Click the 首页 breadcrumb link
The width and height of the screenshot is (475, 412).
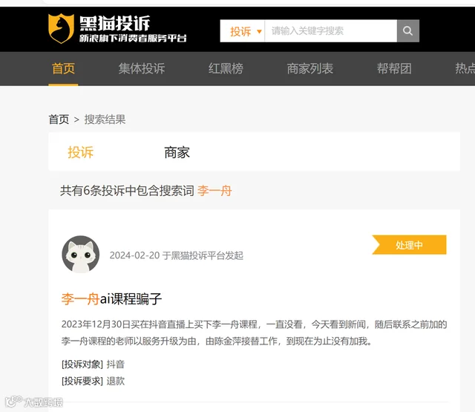pyautogui.click(x=59, y=120)
